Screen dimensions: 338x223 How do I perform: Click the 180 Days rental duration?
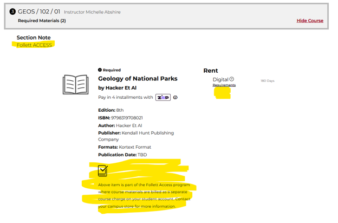pyautogui.click(x=267, y=81)
